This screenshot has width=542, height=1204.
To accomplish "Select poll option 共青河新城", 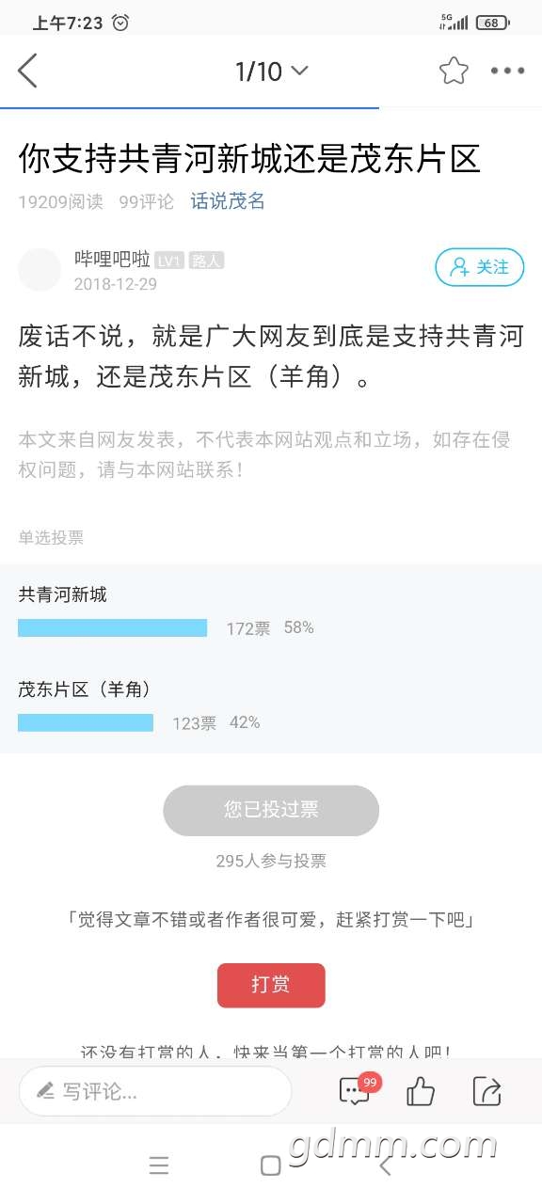I will click(x=63, y=594).
